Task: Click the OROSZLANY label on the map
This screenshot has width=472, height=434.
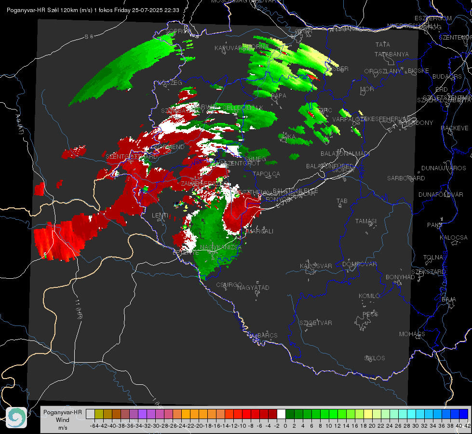Action: pyautogui.click(x=383, y=71)
